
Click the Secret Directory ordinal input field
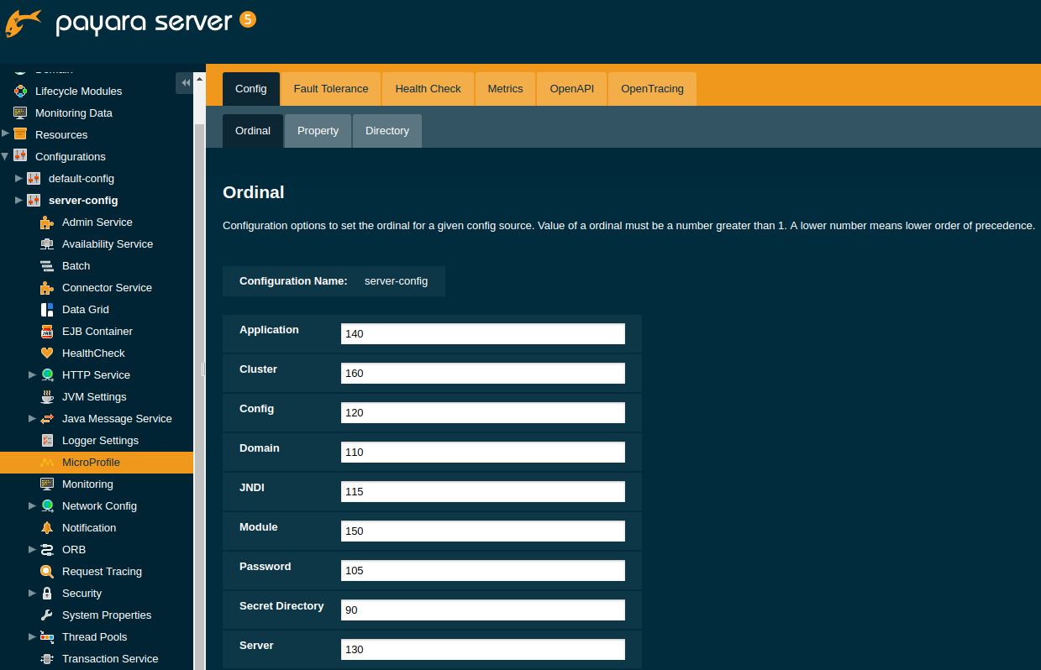483,610
